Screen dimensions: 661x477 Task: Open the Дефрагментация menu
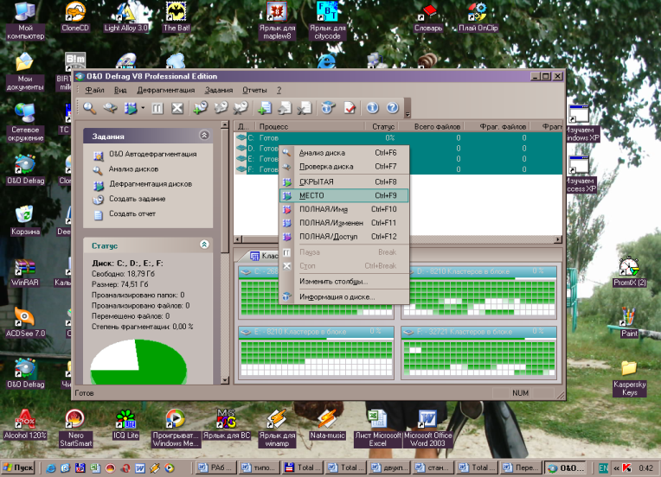(x=165, y=90)
